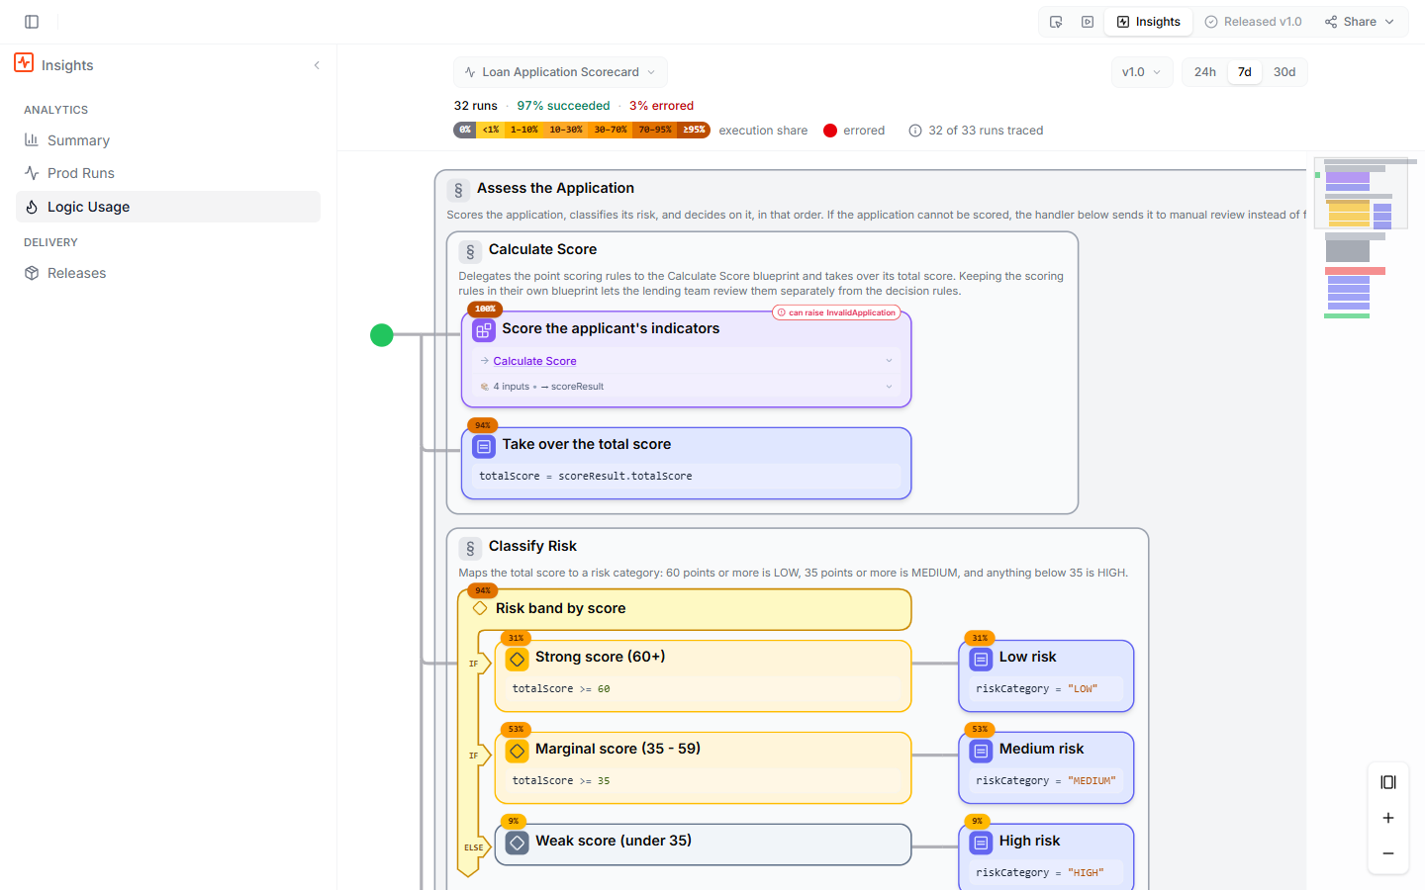Click the red errored legend dot

pos(830,131)
